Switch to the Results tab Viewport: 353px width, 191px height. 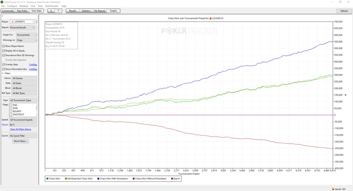pyautogui.click(x=73, y=11)
